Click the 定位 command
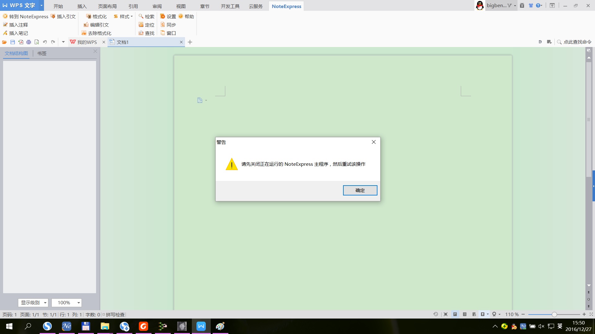Screen dimensions: 595x334 tap(146, 25)
